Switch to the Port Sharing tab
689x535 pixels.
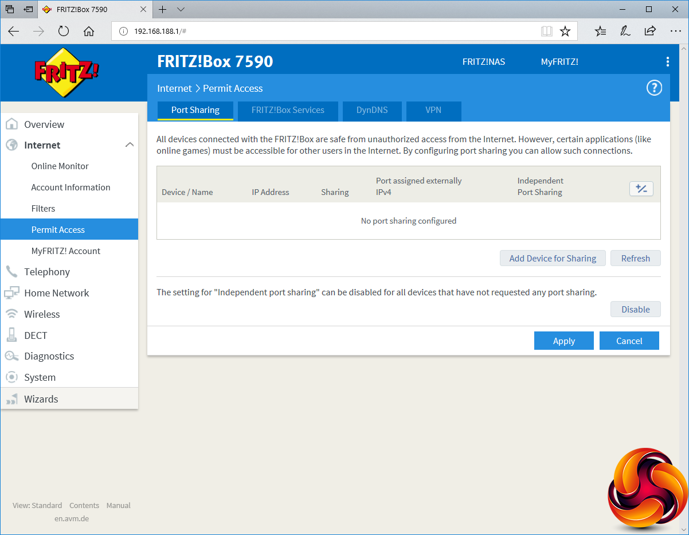[x=195, y=110]
